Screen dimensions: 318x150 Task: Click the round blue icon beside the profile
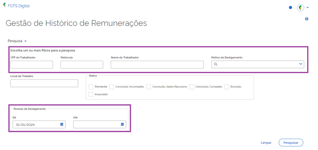pos(290,7)
